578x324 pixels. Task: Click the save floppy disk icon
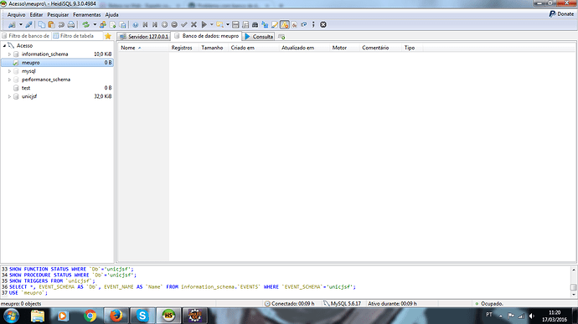point(235,24)
